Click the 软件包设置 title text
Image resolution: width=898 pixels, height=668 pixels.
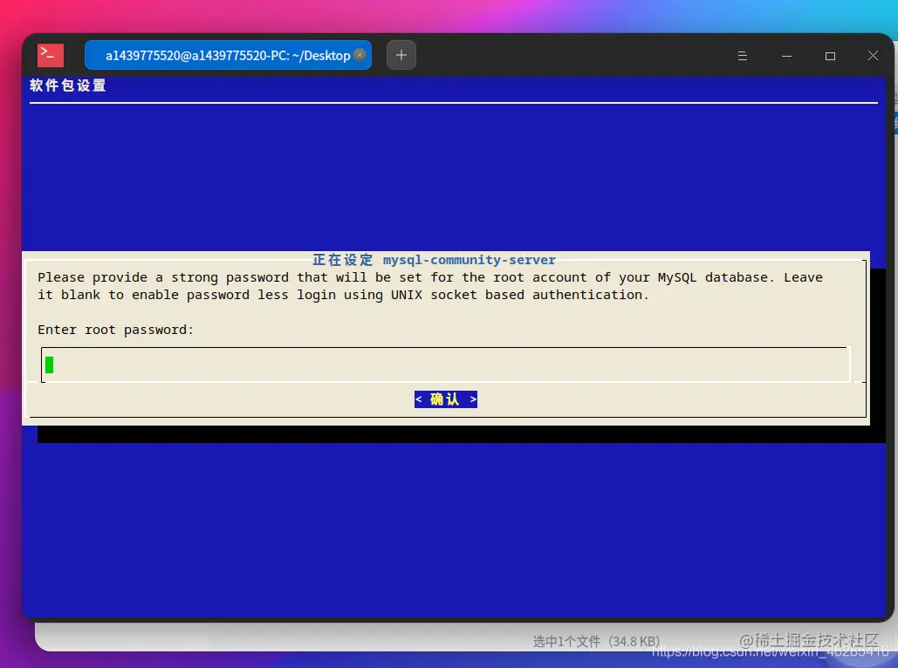coord(67,85)
